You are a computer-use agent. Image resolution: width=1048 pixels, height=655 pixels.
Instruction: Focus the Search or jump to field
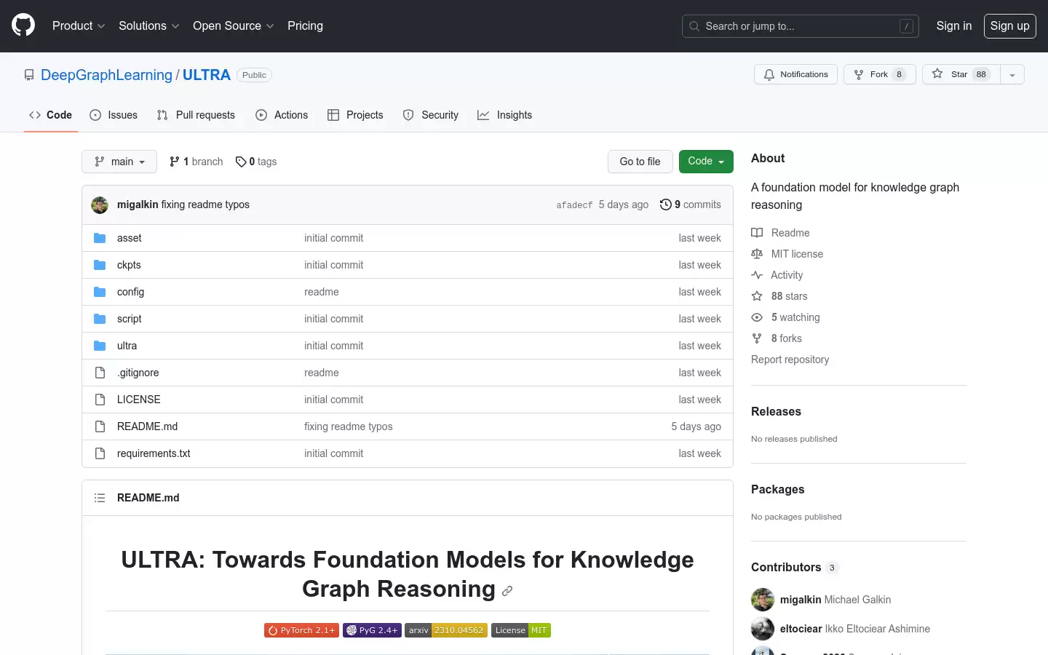pos(800,26)
